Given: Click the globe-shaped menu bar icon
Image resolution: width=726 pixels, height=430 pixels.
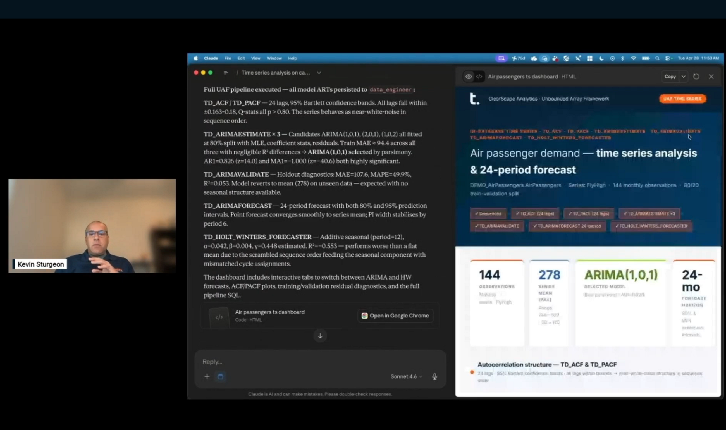Looking at the screenshot, I should (x=566, y=59).
